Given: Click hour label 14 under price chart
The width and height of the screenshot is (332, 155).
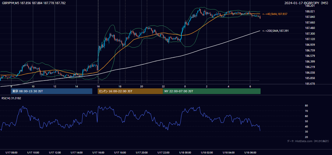Looking at the screenshot, I should pyautogui.click(x=76, y=86).
